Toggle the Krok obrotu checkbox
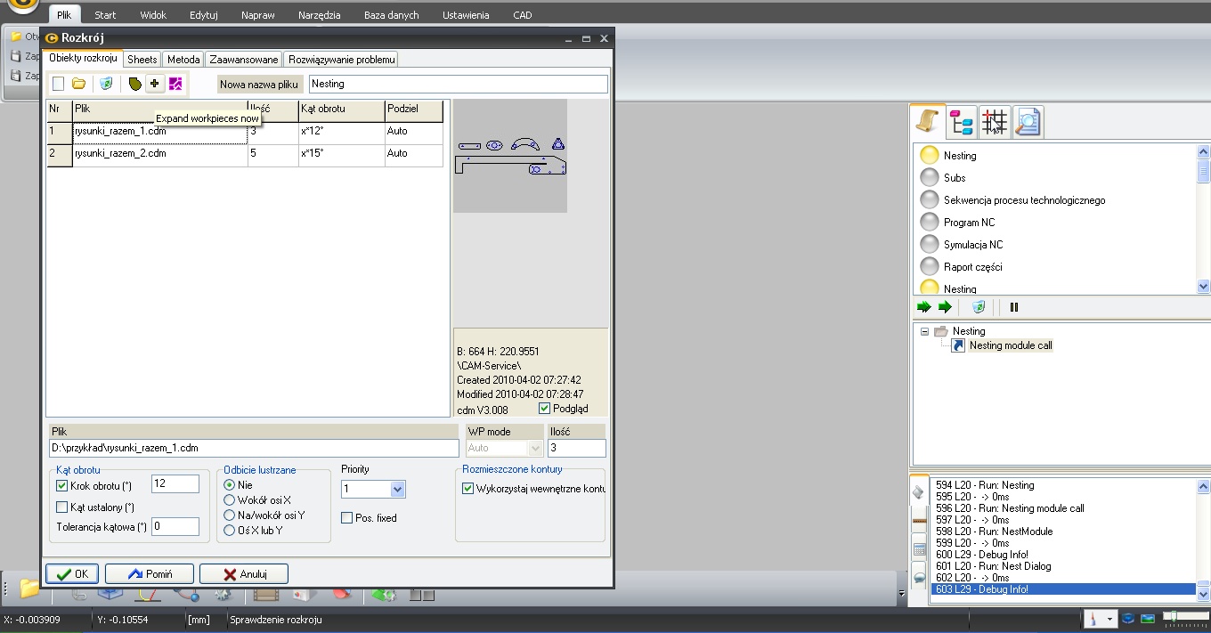Screen dimensions: 1211x633 (x=61, y=486)
